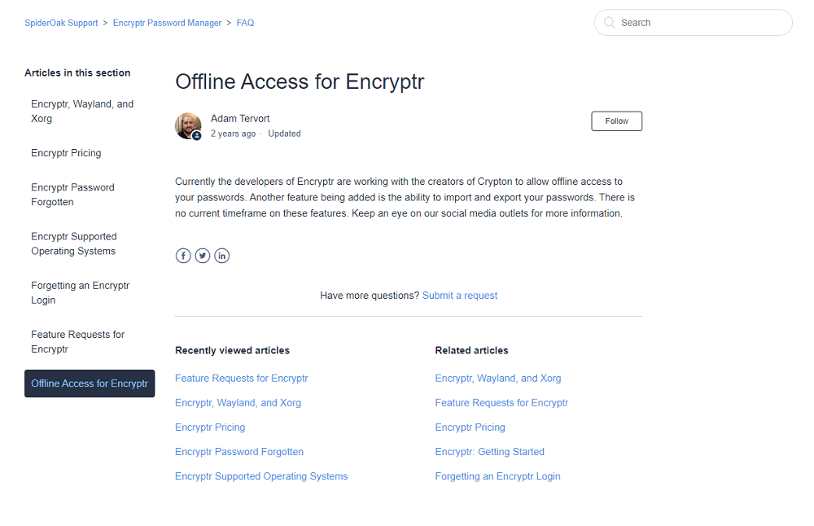
Task: Click into the Search field
Action: [693, 22]
